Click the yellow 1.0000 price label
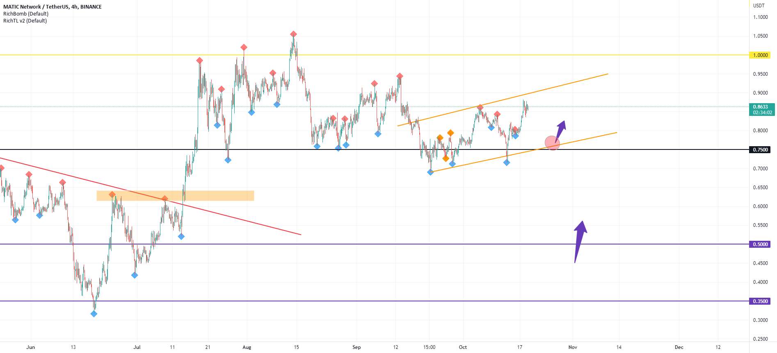 click(760, 55)
